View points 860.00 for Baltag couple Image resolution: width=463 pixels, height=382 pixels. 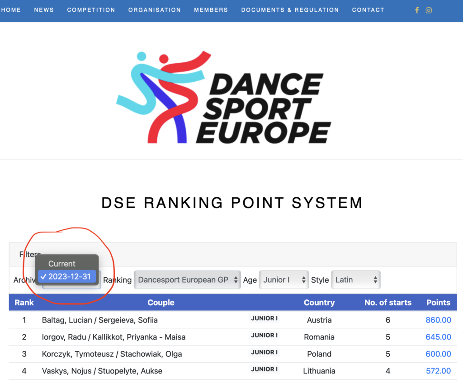pos(438,320)
